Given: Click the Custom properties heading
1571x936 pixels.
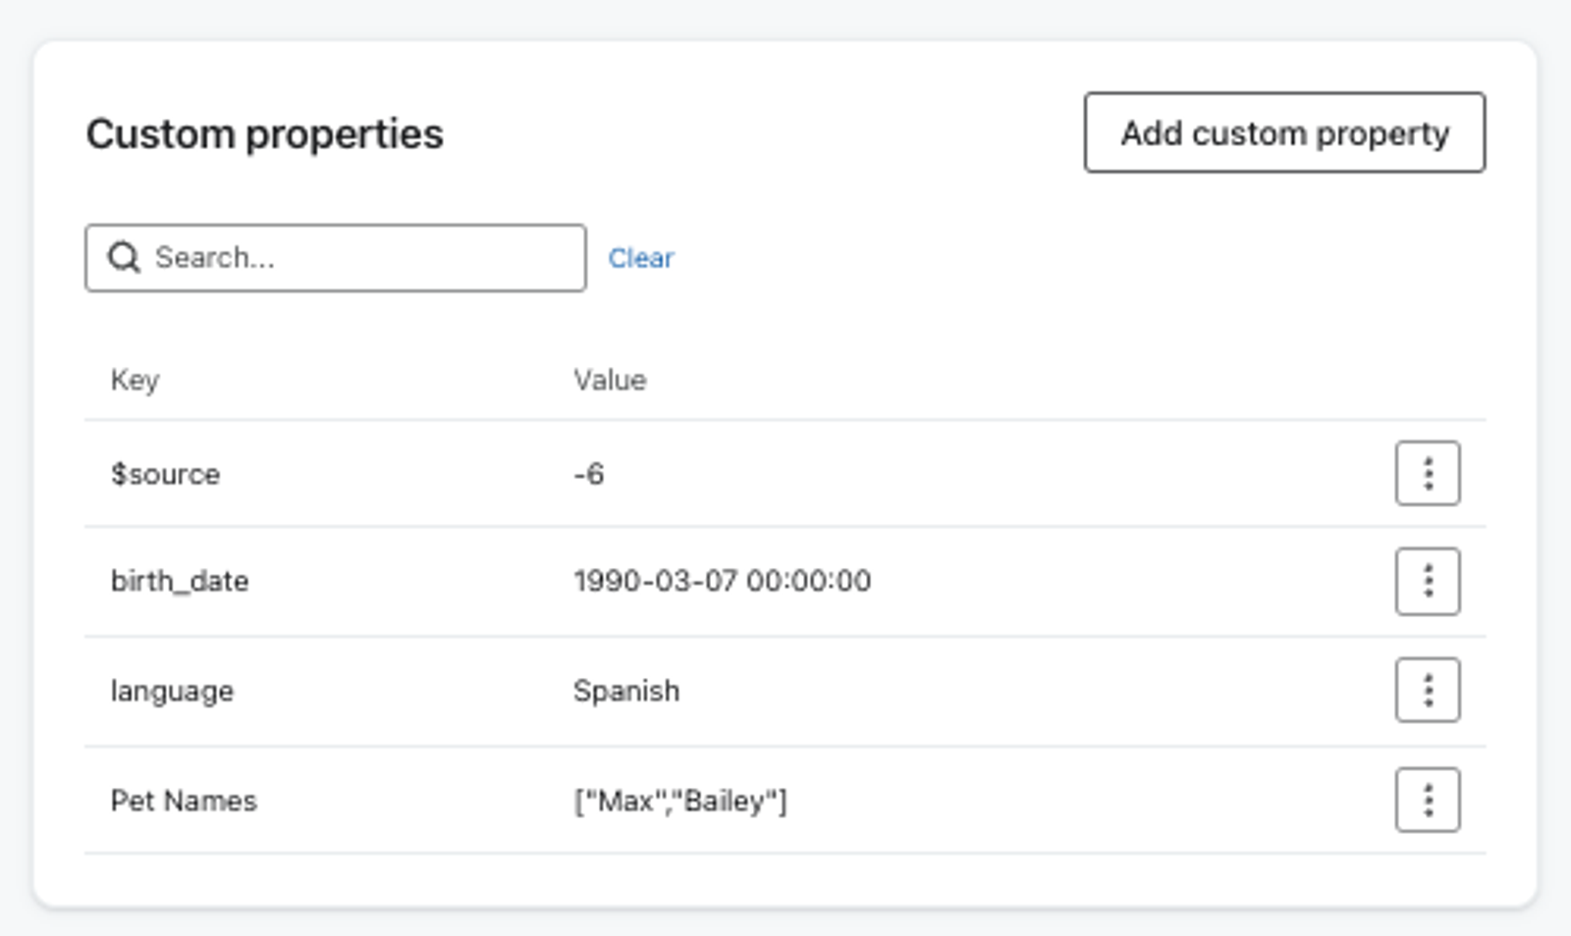Looking at the screenshot, I should (x=265, y=134).
